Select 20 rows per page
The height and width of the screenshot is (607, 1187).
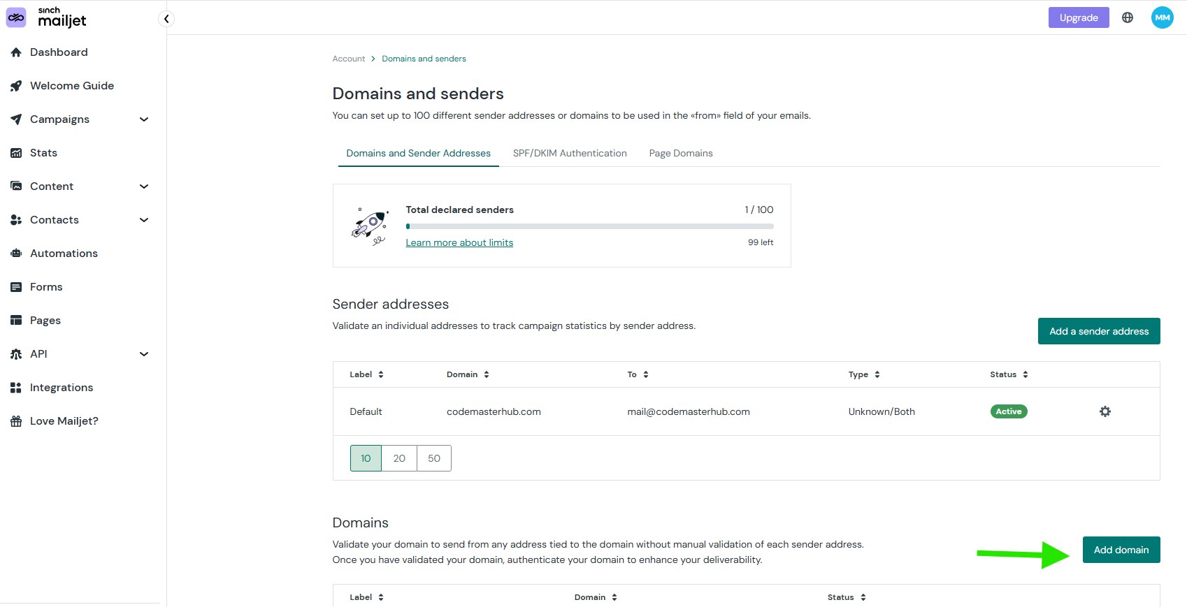click(x=399, y=458)
